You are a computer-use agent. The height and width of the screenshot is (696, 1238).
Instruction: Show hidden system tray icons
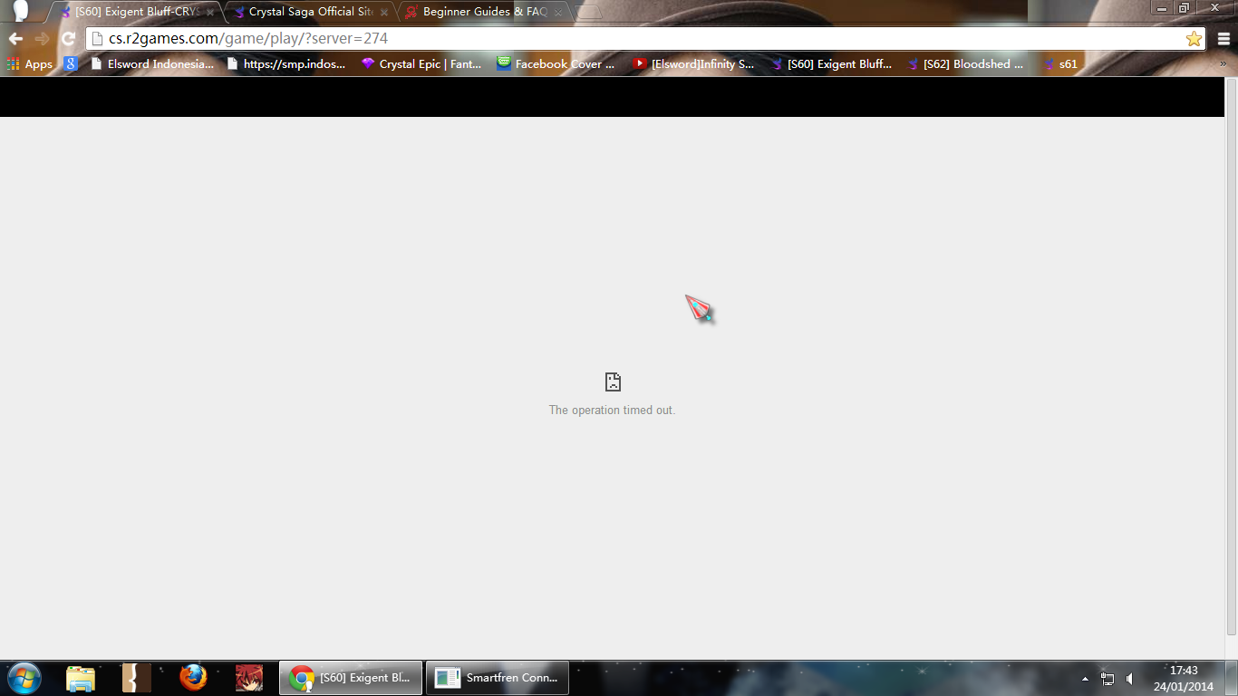click(1085, 679)
